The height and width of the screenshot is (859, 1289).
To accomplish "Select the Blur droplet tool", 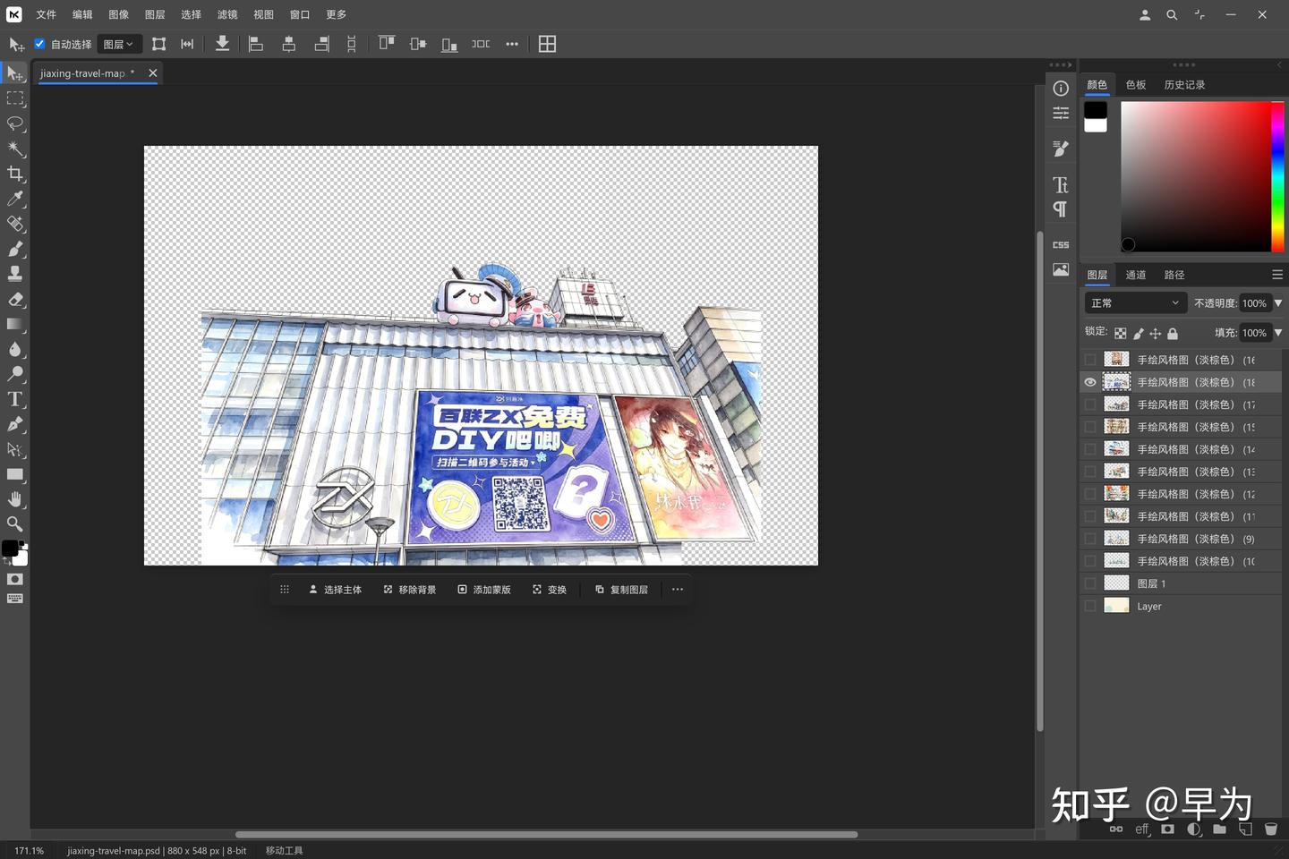I will (15, 349).
